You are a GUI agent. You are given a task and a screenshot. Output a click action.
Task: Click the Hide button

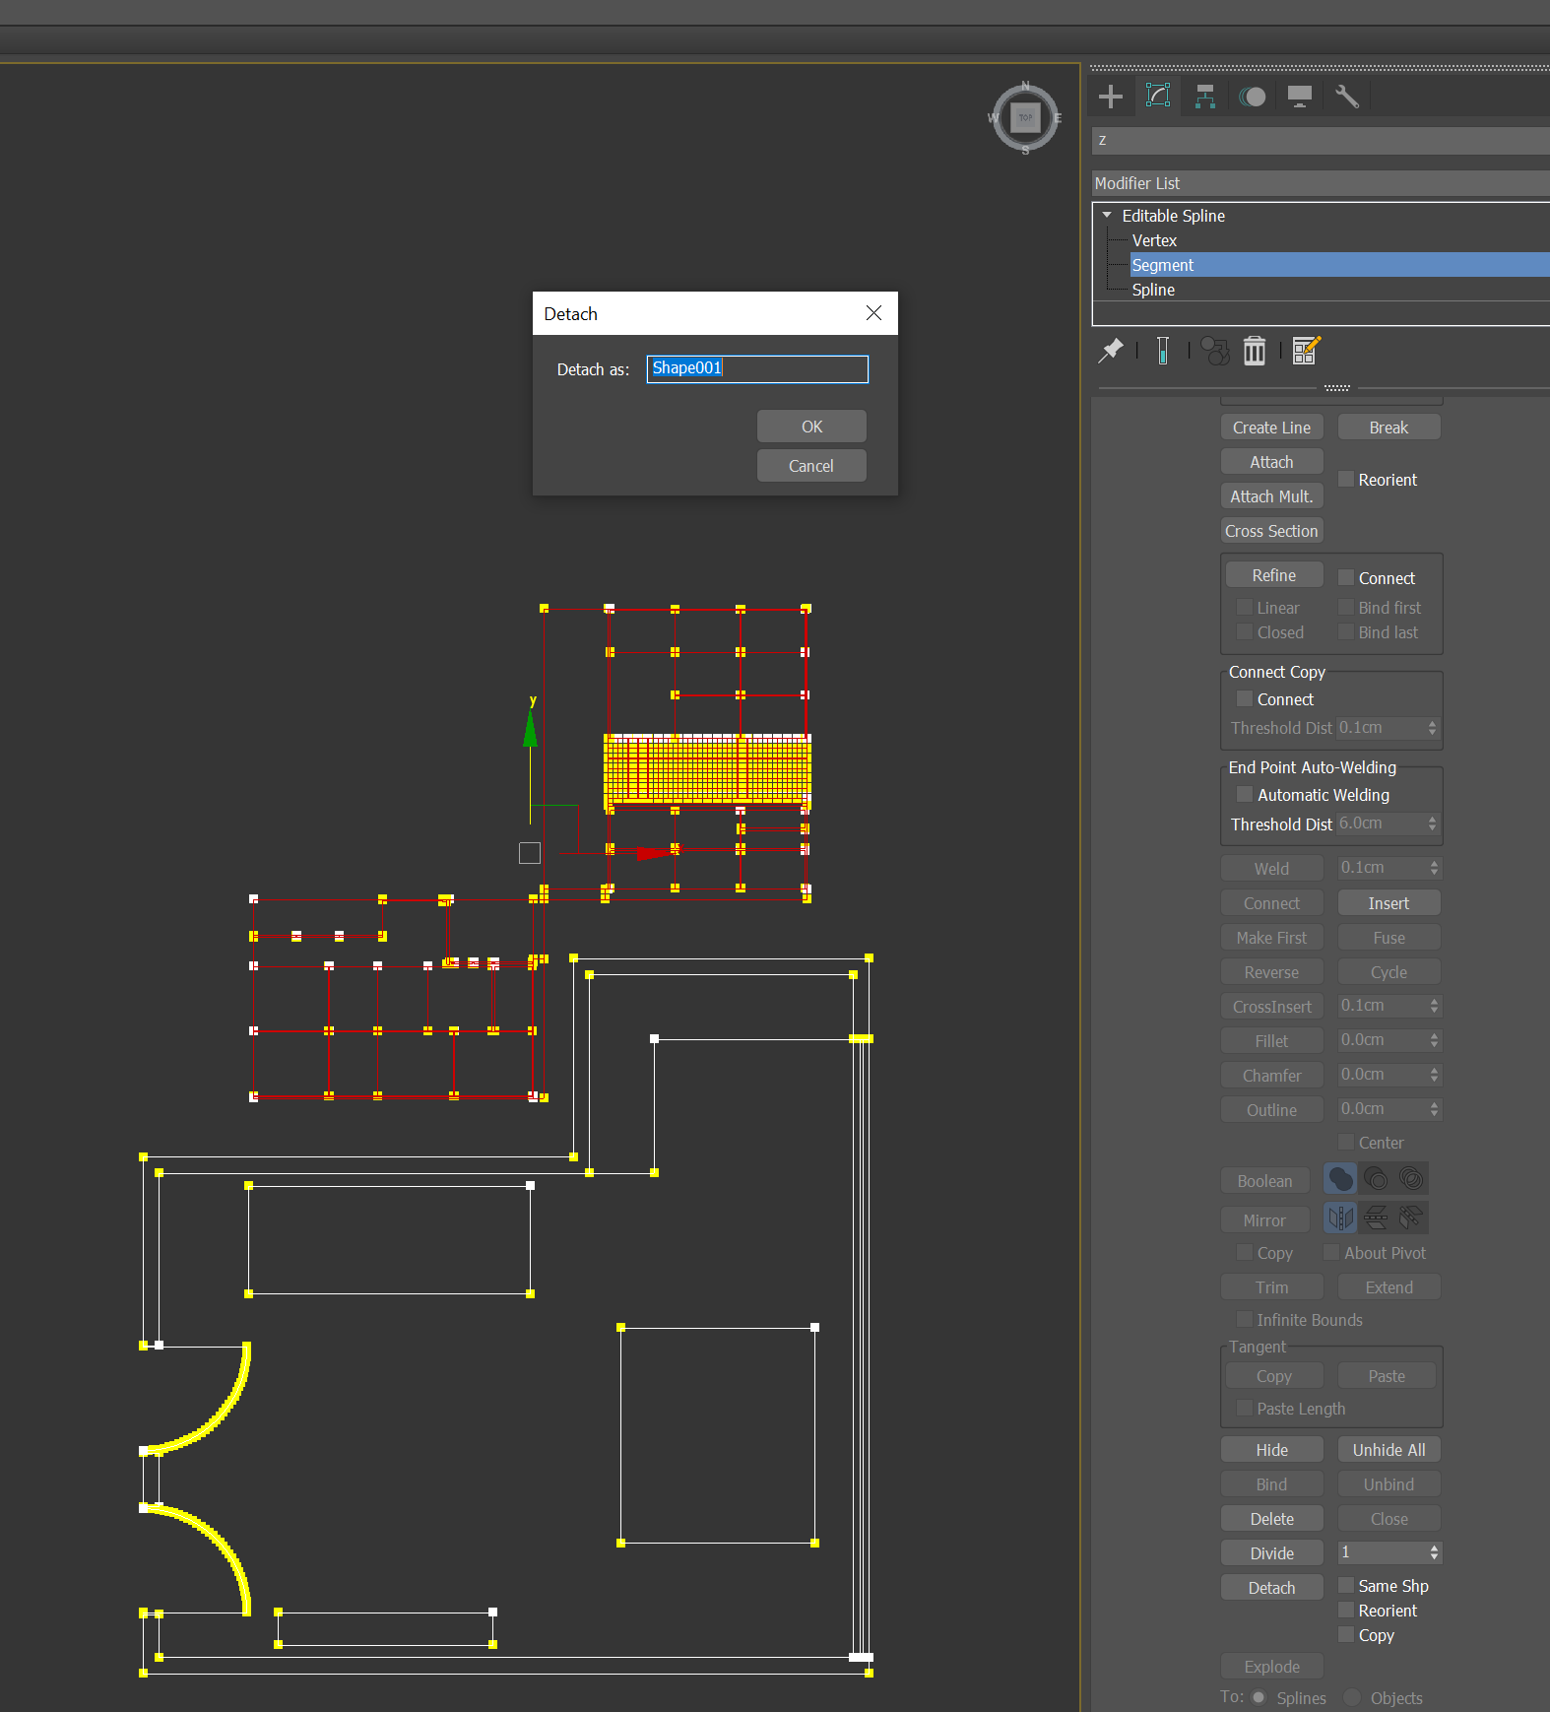pyautogui.click(x=1271, y=1450)
